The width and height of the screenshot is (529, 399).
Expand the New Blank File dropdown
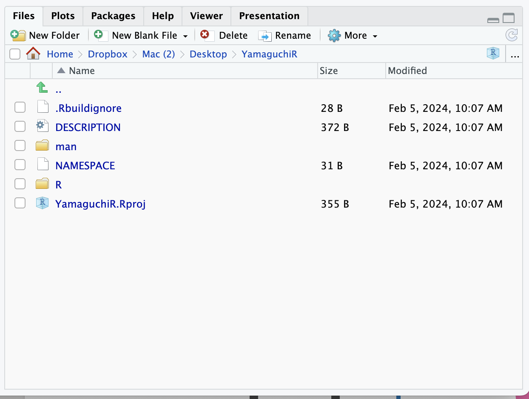[x=185, y=36]
